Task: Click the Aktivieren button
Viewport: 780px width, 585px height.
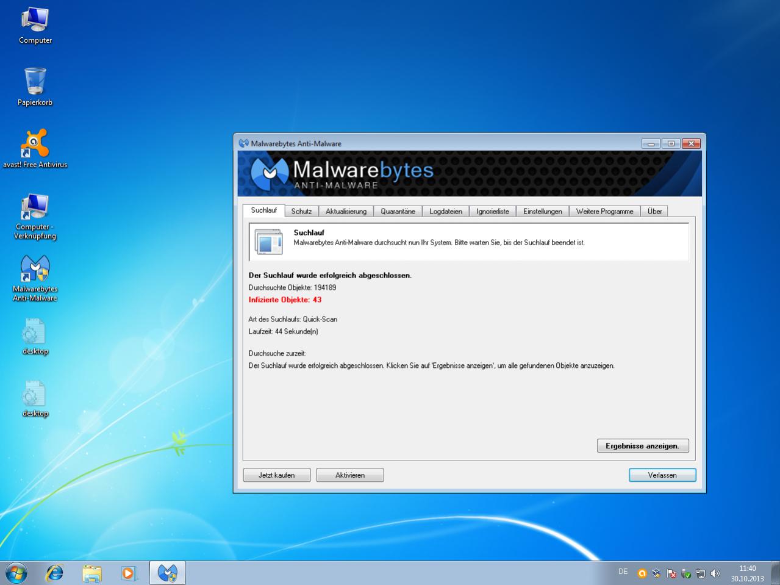Action: [x=350, y=475]
